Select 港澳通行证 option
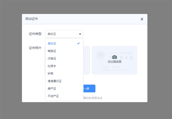The image size is (172, 119). [54, 81]
